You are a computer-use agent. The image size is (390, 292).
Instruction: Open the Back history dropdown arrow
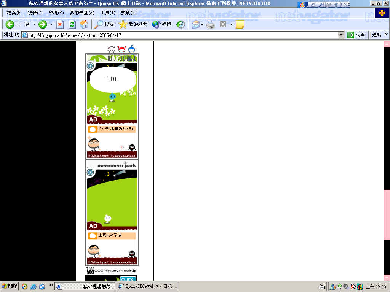pyautogui.click(x=34, y=24)
